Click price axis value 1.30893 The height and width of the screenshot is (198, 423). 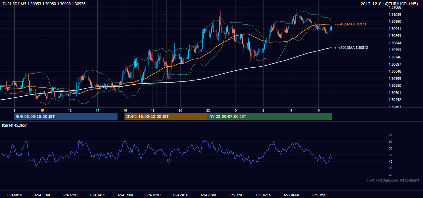click(x=395, y=36)
